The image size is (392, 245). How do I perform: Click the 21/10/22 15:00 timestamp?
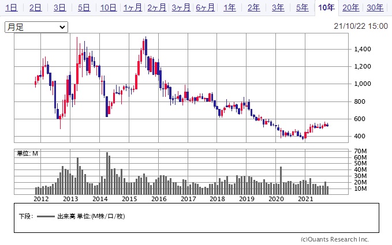point(361,26)
